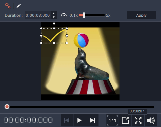Decrease duration with the down arrow
Viewport: 161px width, 127px height.
(54, 17)
